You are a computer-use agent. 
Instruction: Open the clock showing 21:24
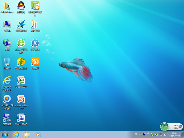(x=175, y=135)
